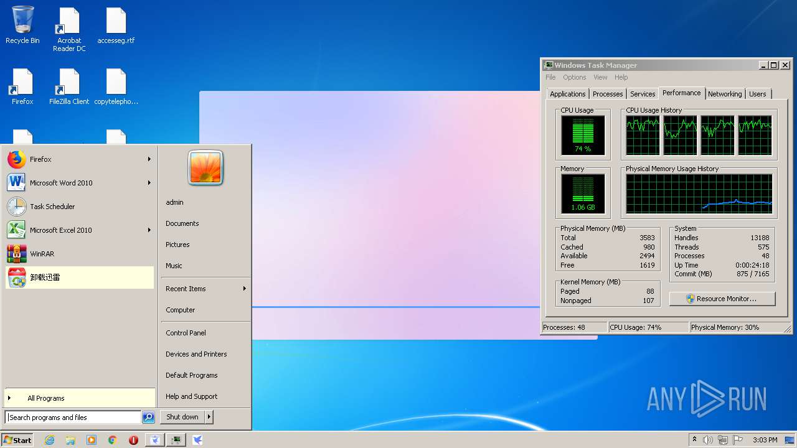Open Google Chrome from the taskbar
This screenshot has height=448, width=797.
point(113,440)
